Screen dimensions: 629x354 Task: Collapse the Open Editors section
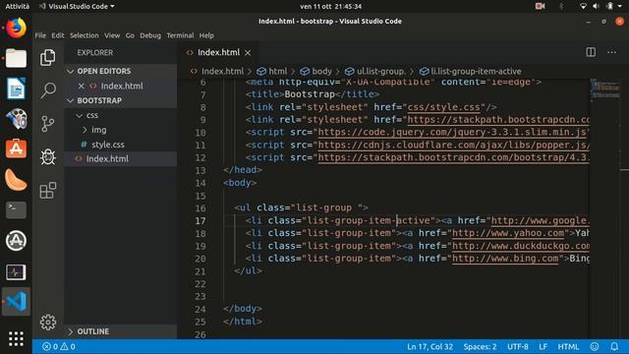point(120,71)
